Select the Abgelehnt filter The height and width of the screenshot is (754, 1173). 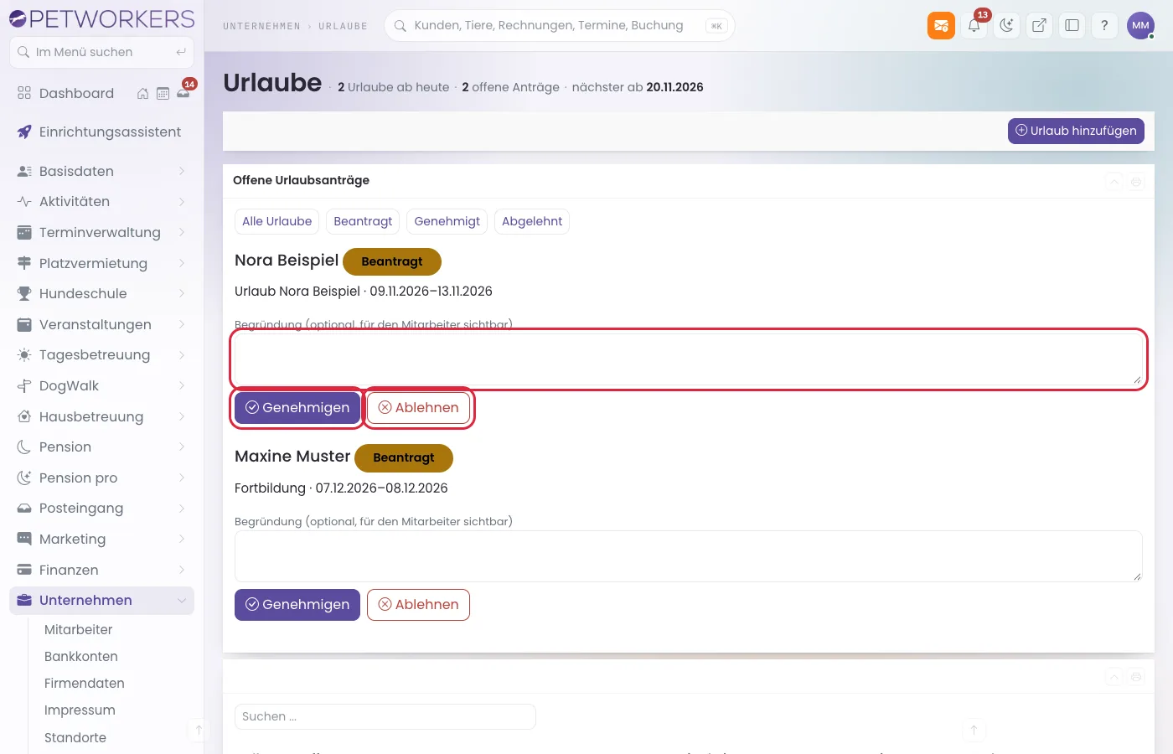point(532,221)
